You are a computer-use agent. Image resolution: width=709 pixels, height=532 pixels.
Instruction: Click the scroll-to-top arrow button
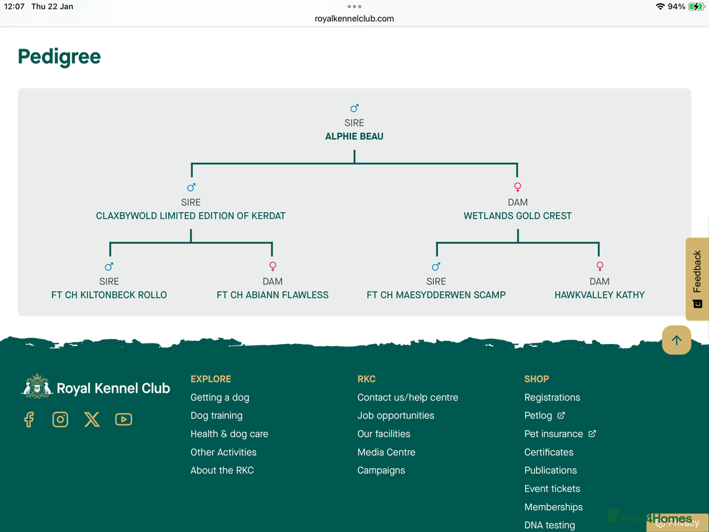click(676, 340)
